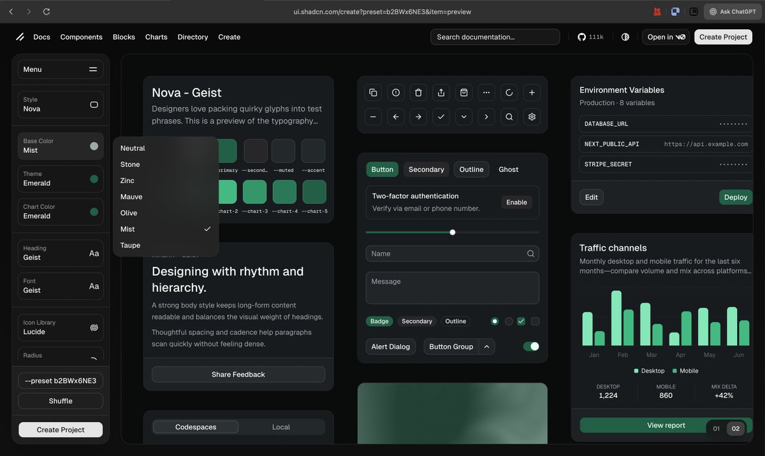The width and height of the screenshot is (765, 456).
Task: Click the Share Feedback button
Action: [238, 374]
